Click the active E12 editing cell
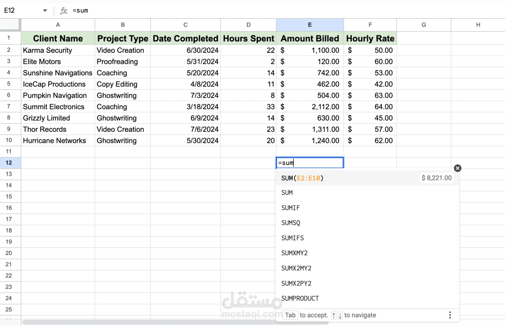 point(310,163)
